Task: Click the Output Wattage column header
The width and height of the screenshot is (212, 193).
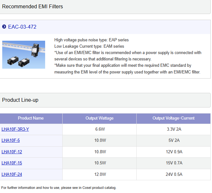Action: click(99, 118)
